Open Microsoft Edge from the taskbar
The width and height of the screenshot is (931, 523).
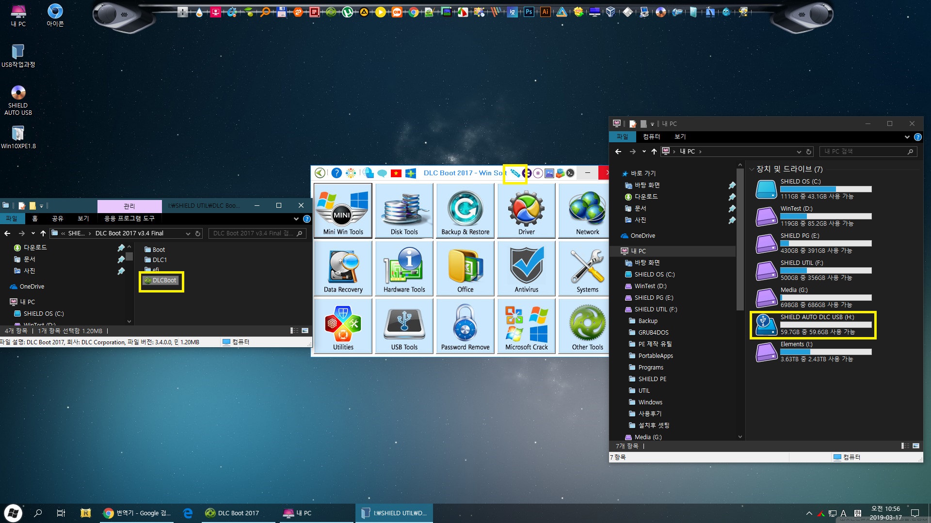pos(188,513)
